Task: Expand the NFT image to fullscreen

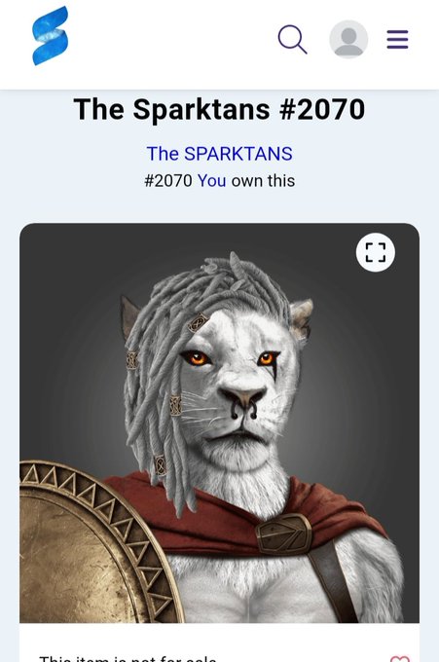Action: pos(376,252)
